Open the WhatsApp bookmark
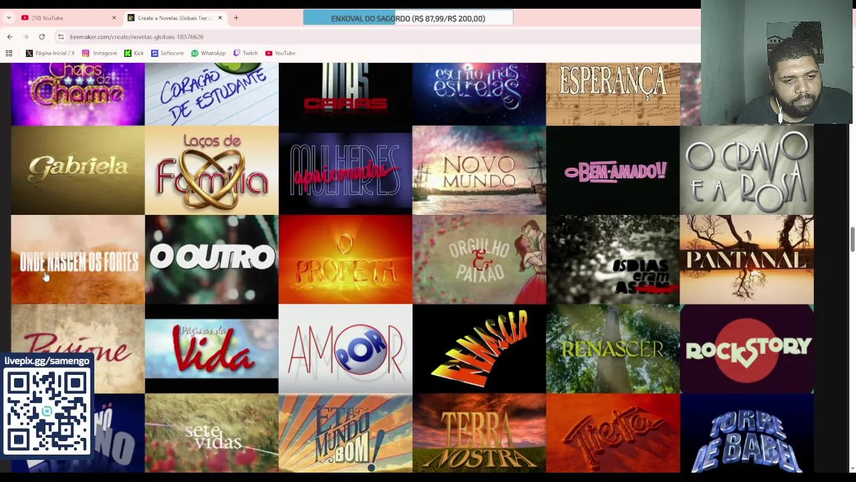The width and height of the screenshot is (856, 482). pyautogui.click(x=209, y=53)
